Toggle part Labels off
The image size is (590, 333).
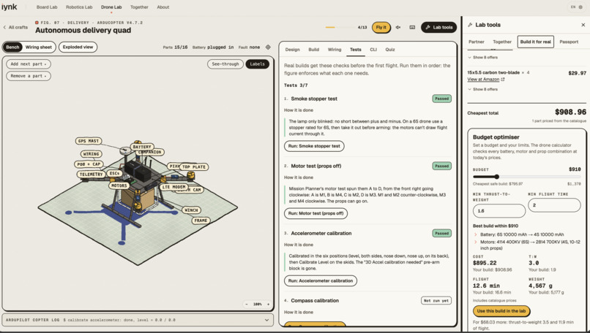coord(258,64)
